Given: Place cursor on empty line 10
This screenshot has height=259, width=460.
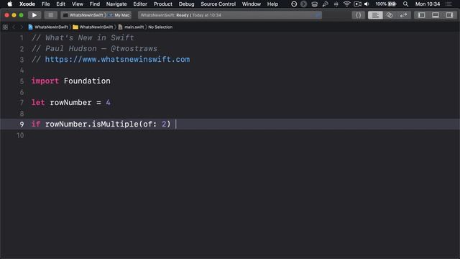Looking at the screenshot, I should point(245,135).
